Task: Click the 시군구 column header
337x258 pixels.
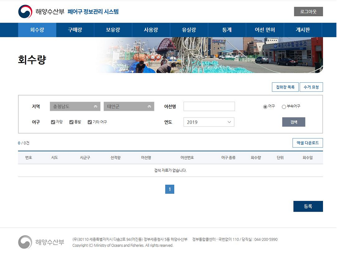Action: 85,158
